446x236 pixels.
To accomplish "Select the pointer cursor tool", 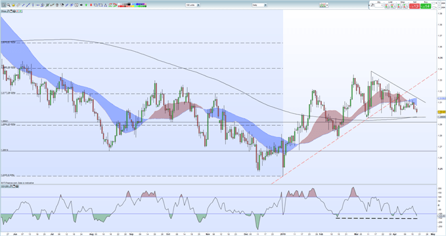I will (x=4, y=5).
